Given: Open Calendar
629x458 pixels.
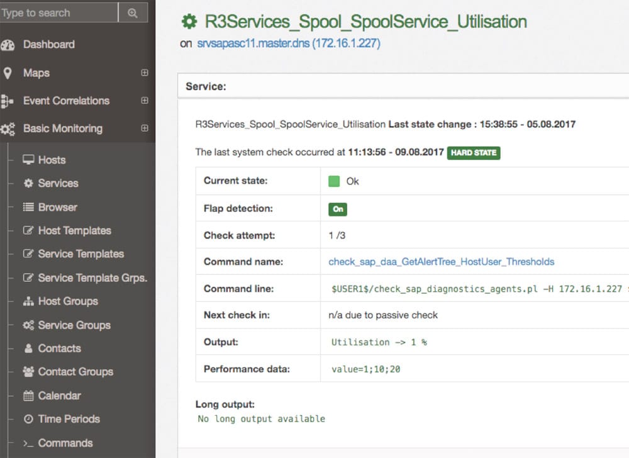Looking at the screenshot, I should point(59,396).
